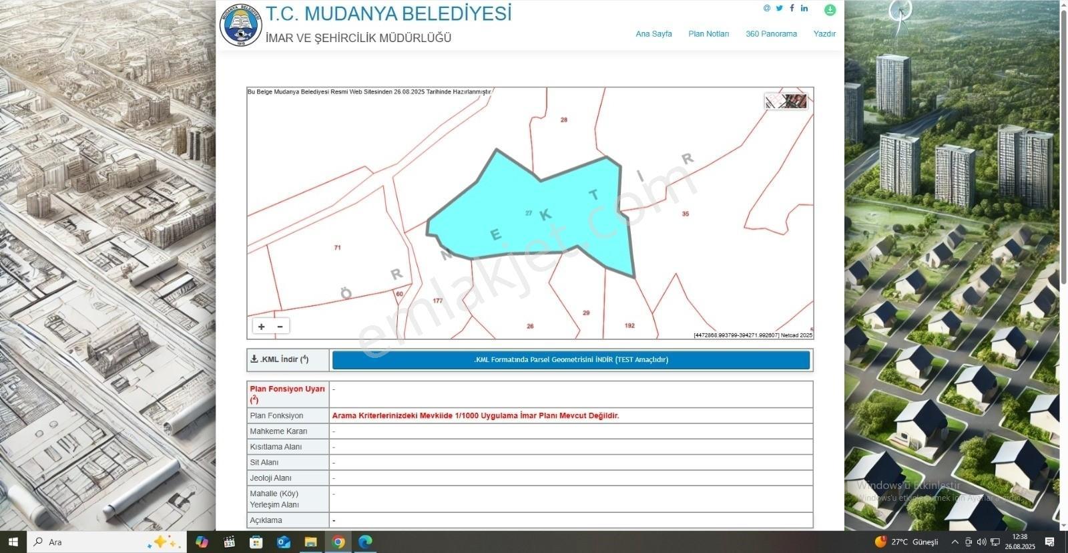Click the green download icon
The image size is (1068, 553).
pyautogui.click(x=830, y=10)
